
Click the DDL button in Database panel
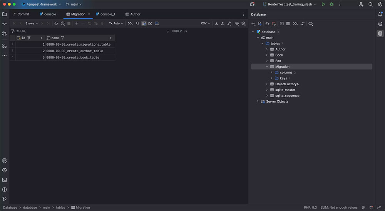click(295, 23)
